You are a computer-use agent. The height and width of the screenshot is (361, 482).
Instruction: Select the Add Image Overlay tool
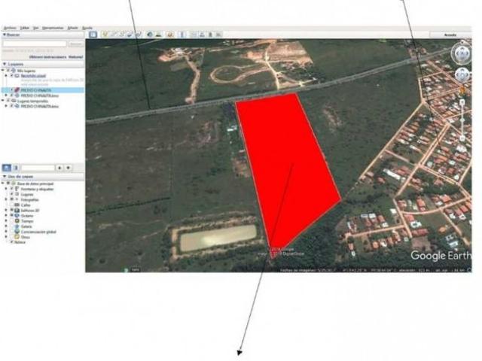[130, 35]
